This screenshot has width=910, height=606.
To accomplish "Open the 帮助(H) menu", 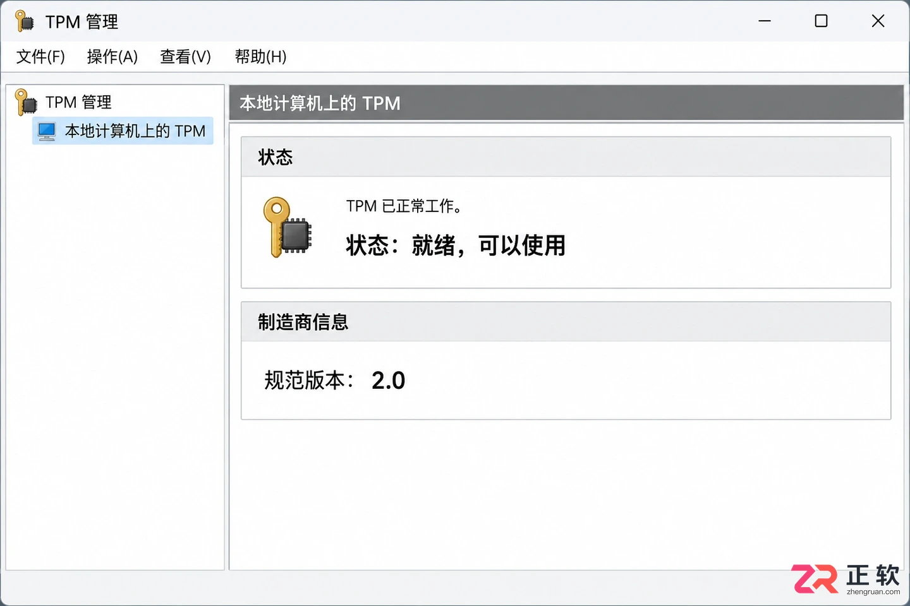I will tap(260, 57).
